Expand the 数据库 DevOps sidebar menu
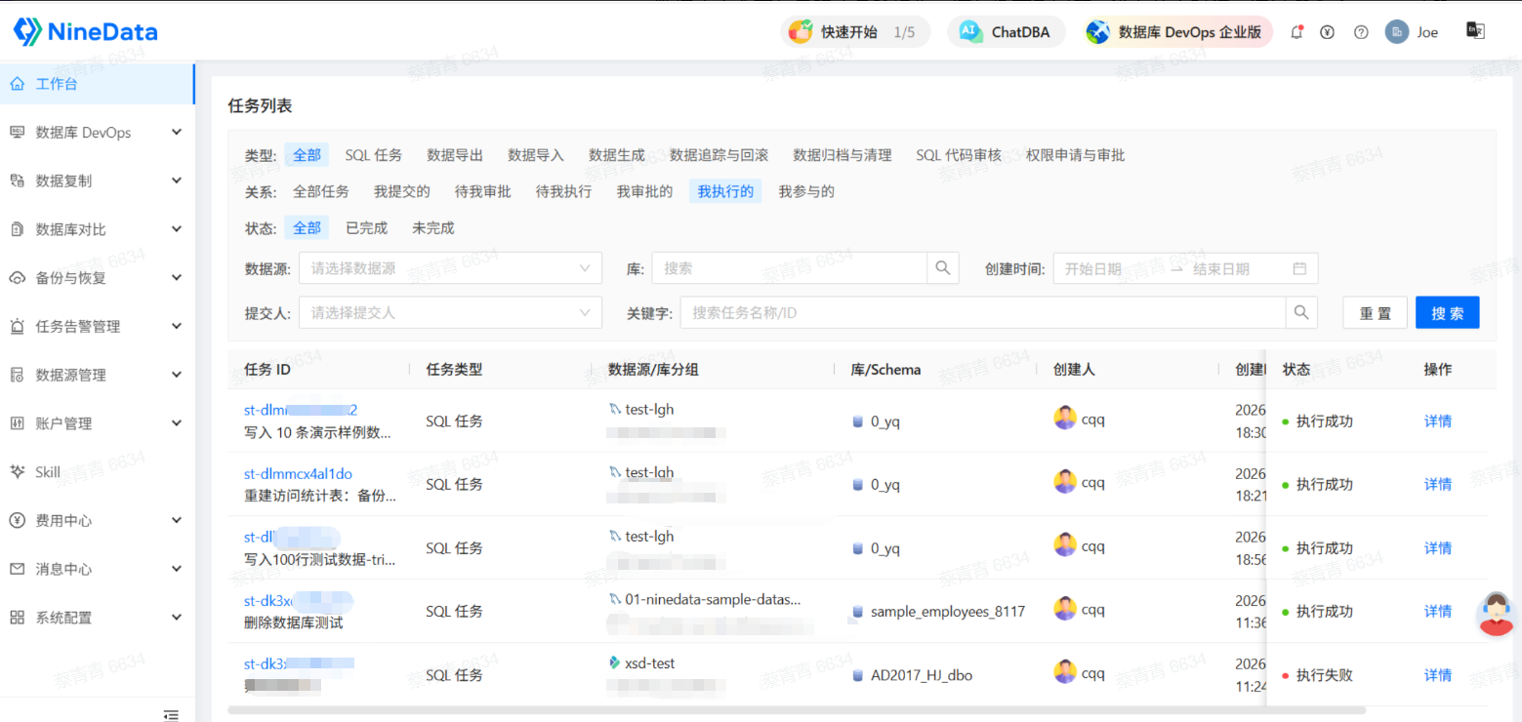This screenshot has width=1522, height=722. click(97, 133)
